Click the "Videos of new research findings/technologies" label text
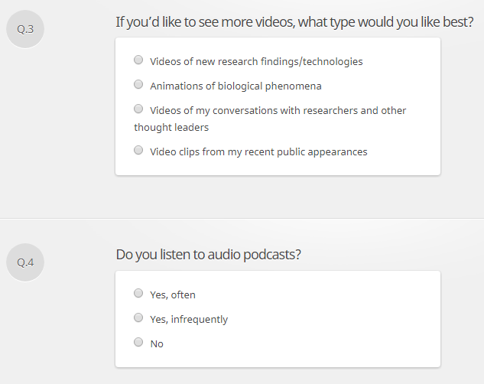 pos(256,61)
